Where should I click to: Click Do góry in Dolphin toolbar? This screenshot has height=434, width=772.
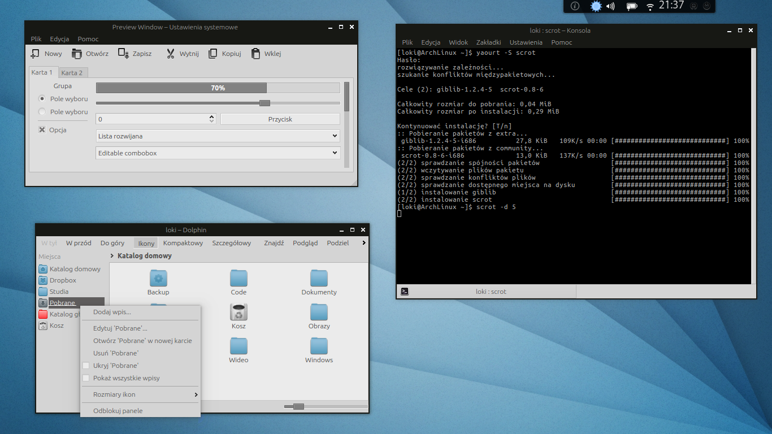pyautogui.click(x=112, y=243)
